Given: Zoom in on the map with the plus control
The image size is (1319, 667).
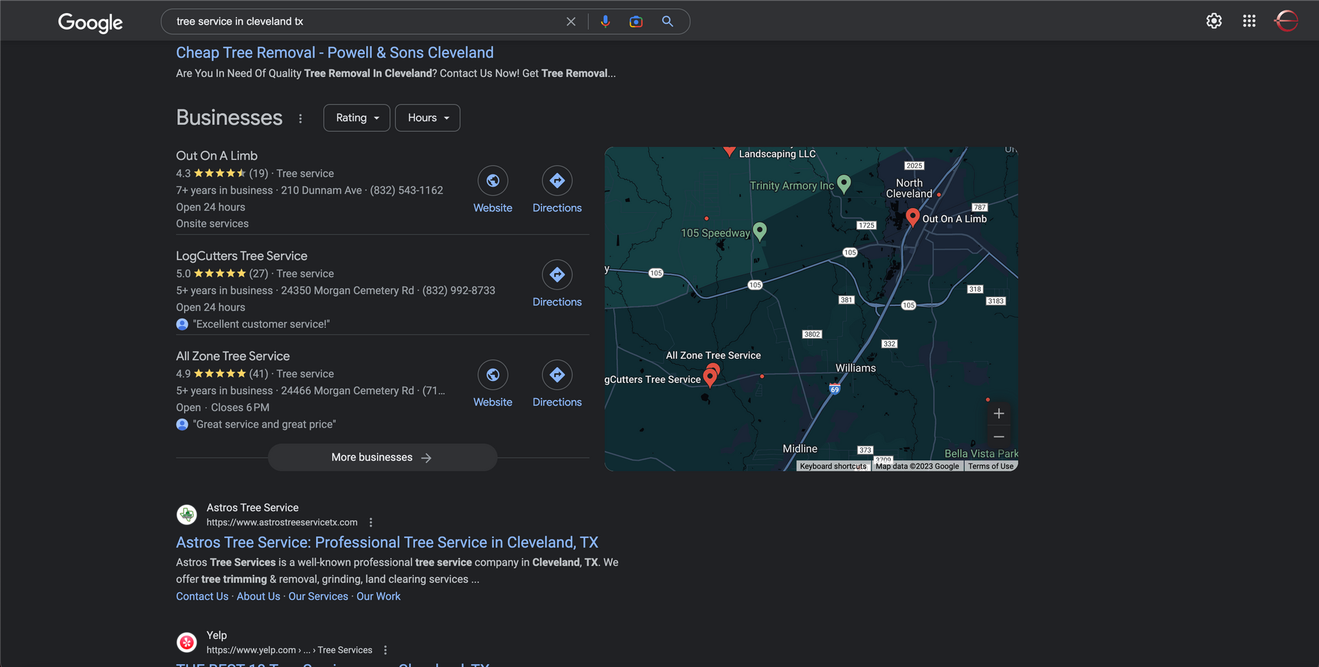Looking at the screenshot, I should [x=999, y=413].
